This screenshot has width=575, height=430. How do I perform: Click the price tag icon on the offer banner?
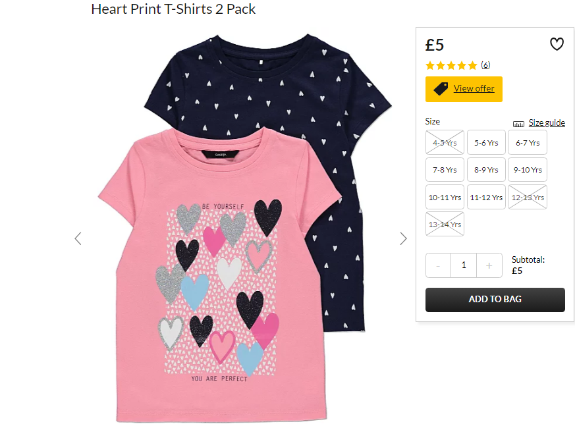click(x=441, y=89)
